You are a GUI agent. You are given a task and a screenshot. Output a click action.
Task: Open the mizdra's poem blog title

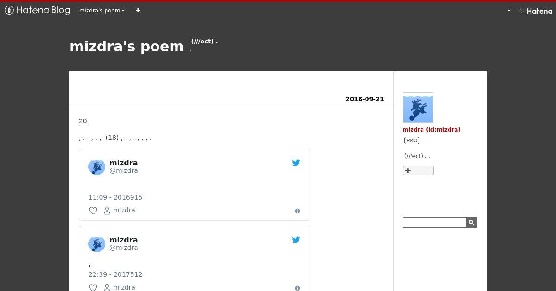(x=126, y=46)
